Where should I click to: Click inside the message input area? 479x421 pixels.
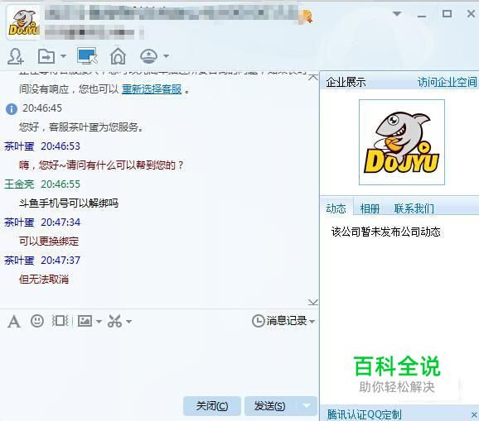pyautogui.click(x=159, y=363)
